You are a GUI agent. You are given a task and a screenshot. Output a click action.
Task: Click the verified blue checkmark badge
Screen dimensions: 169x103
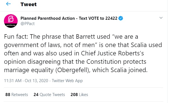pos(121,18)
